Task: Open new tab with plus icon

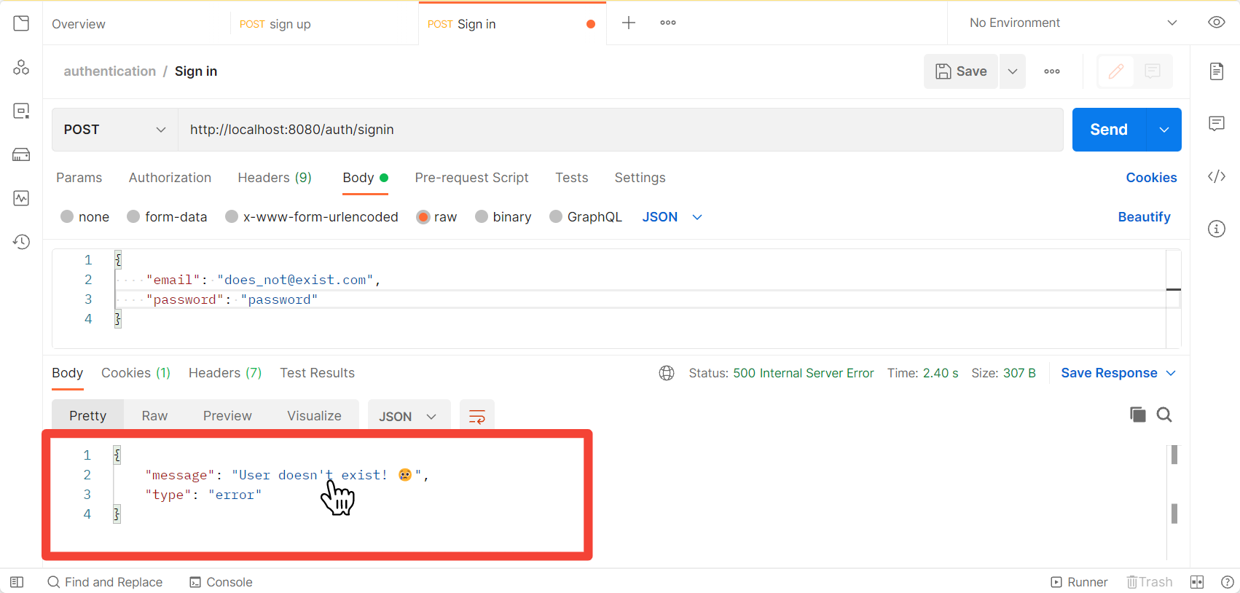Action: coord(629,23)
